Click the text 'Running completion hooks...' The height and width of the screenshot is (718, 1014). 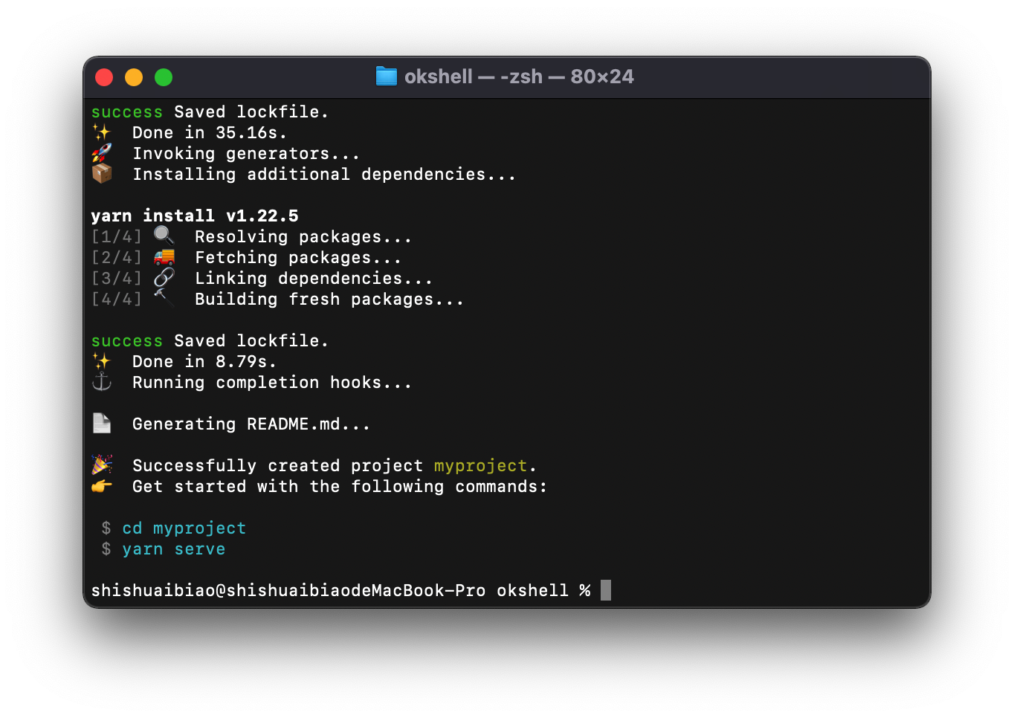point(272,382)
